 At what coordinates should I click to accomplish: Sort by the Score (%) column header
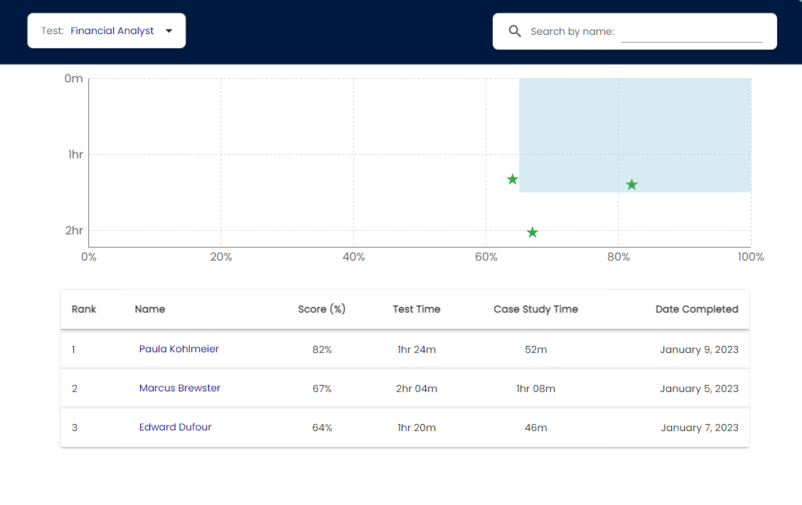(x=321, y=309)
